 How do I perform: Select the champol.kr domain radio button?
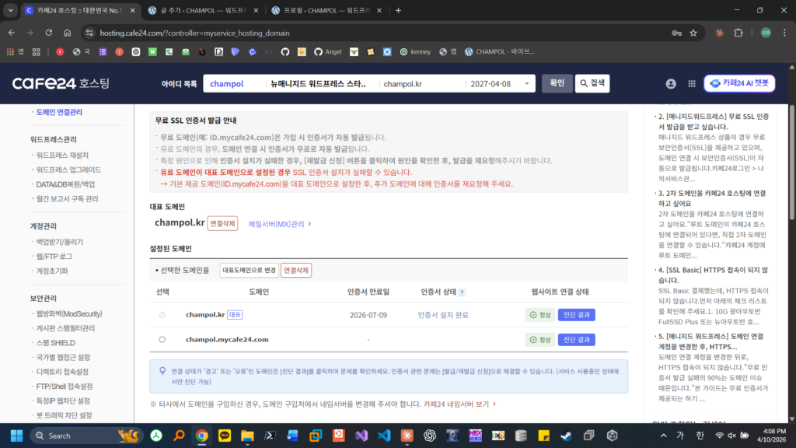click(162, 315)
